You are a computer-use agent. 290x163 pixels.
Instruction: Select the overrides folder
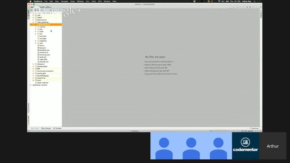click(43, 36)
